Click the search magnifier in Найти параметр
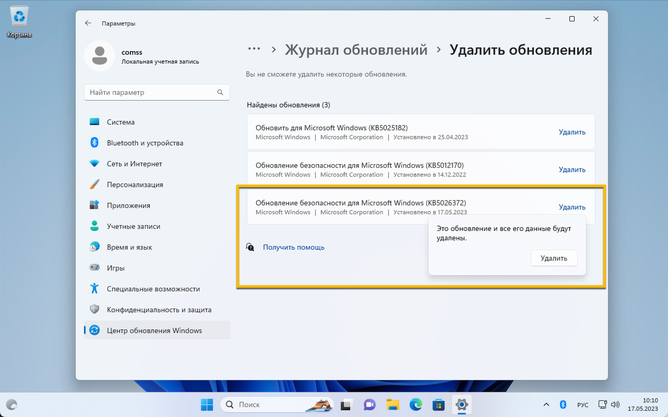This screenshot has height=417, width=668. click(x=220, y=92)
